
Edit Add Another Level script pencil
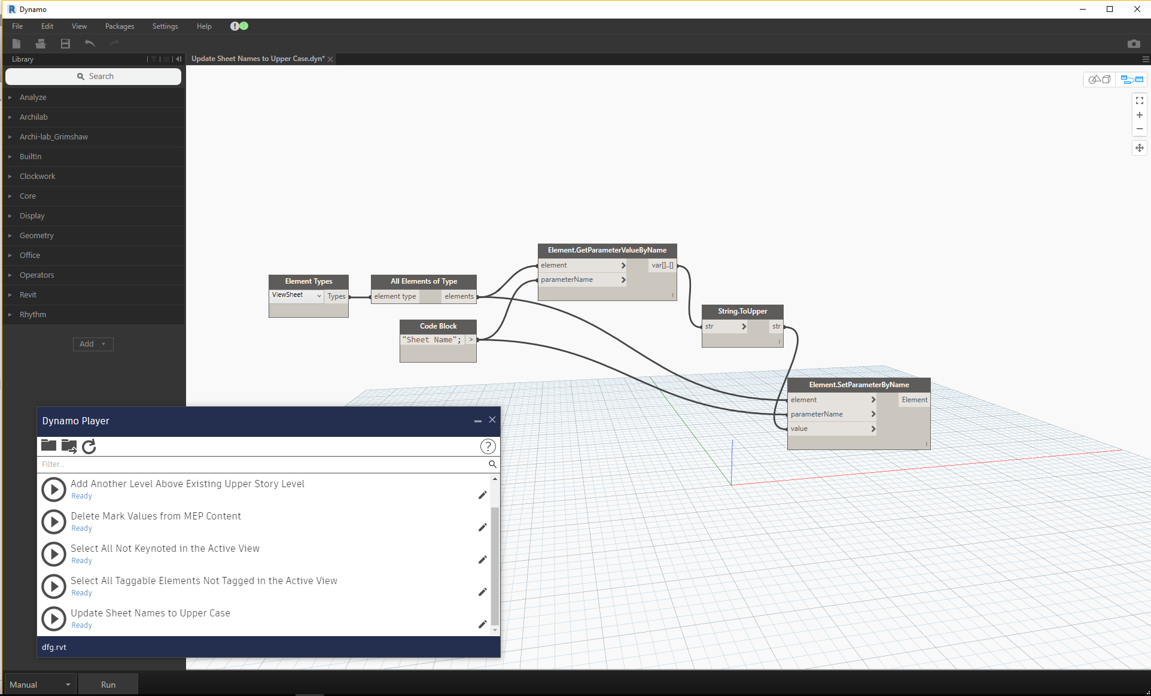[x=482, y=496]
